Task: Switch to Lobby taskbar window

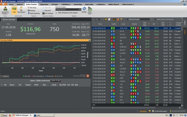Action: coord(44,115)
